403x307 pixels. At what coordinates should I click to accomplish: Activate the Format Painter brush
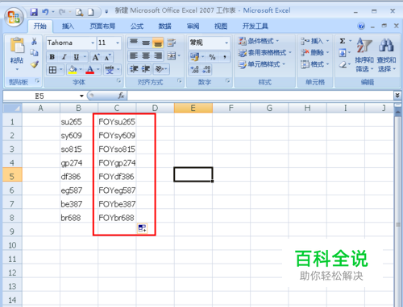[x=34, y=64]
